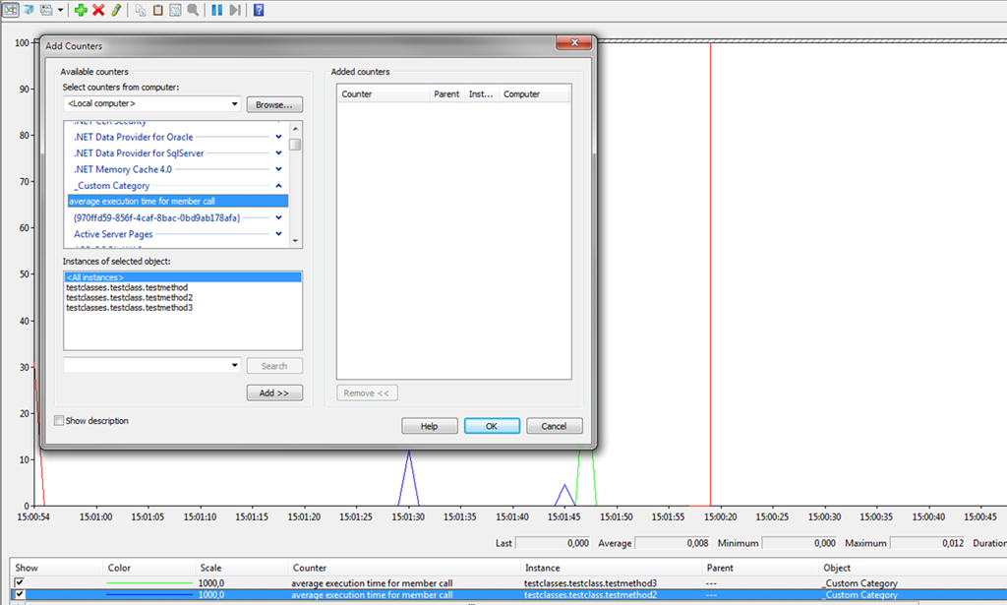Image resolution: width=1007 pixels, height=605 pixels.
Task: Select testclasses.testclass.testmethod2 instance
Action: tap(129, 297)
